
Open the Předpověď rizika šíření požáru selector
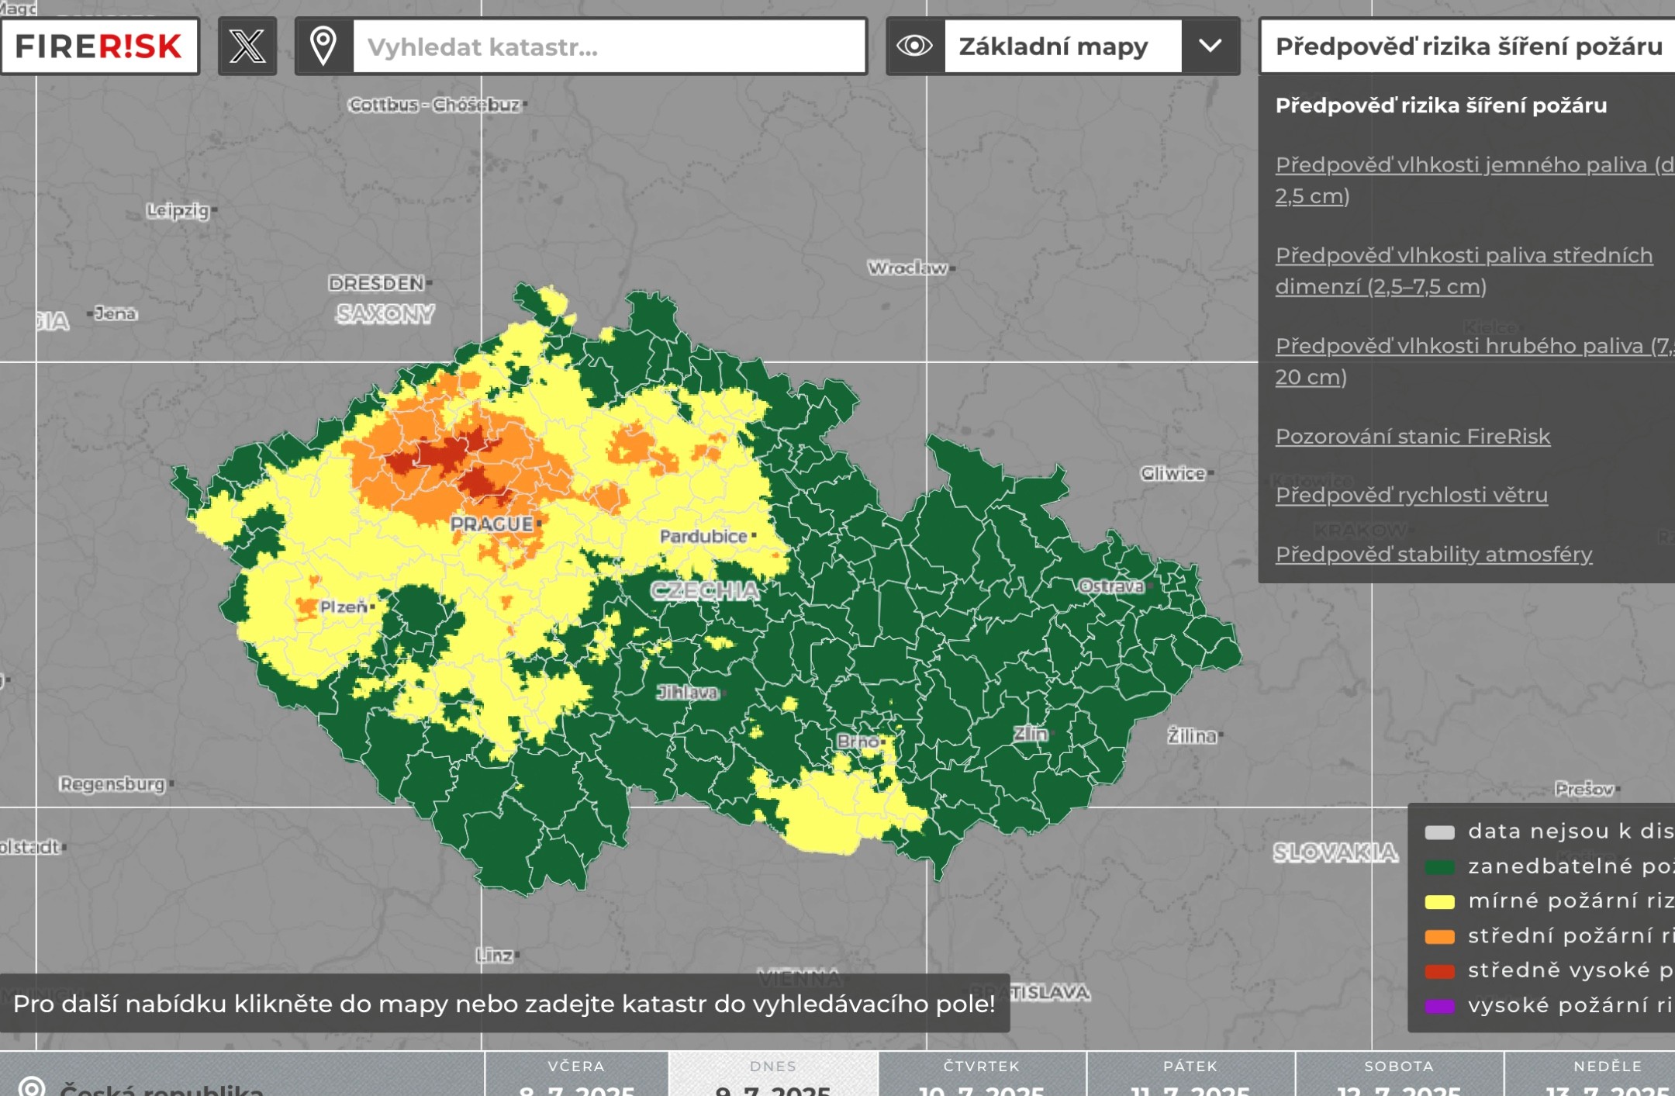coord(1468,47)
